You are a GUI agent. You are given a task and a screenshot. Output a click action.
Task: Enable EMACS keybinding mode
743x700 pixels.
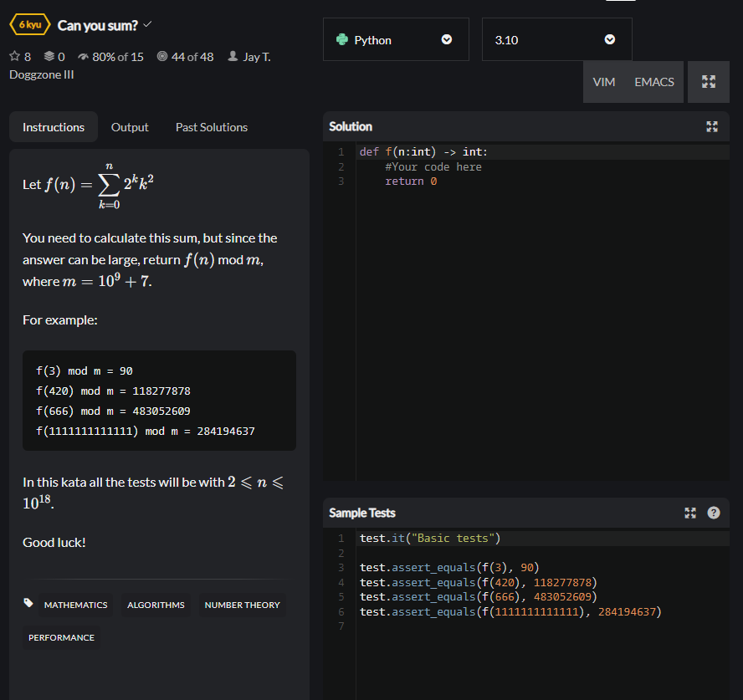coord(654,82)
